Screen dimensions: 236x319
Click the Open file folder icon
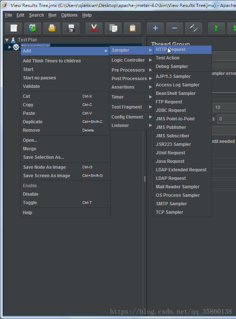[52, 28]
